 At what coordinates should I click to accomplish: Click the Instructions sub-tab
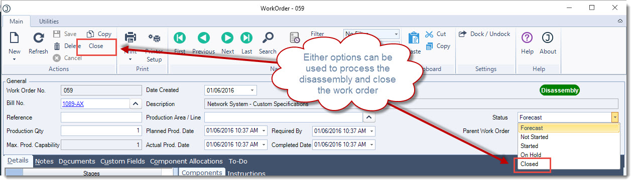(x=246, y=173)
